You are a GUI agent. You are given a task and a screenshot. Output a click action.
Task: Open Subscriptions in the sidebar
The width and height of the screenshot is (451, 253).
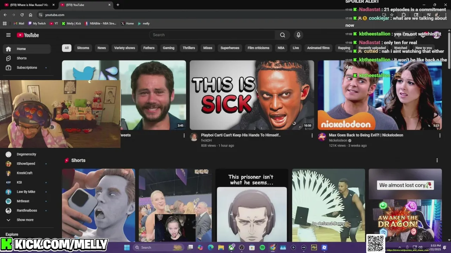click(x=27, y=67)
